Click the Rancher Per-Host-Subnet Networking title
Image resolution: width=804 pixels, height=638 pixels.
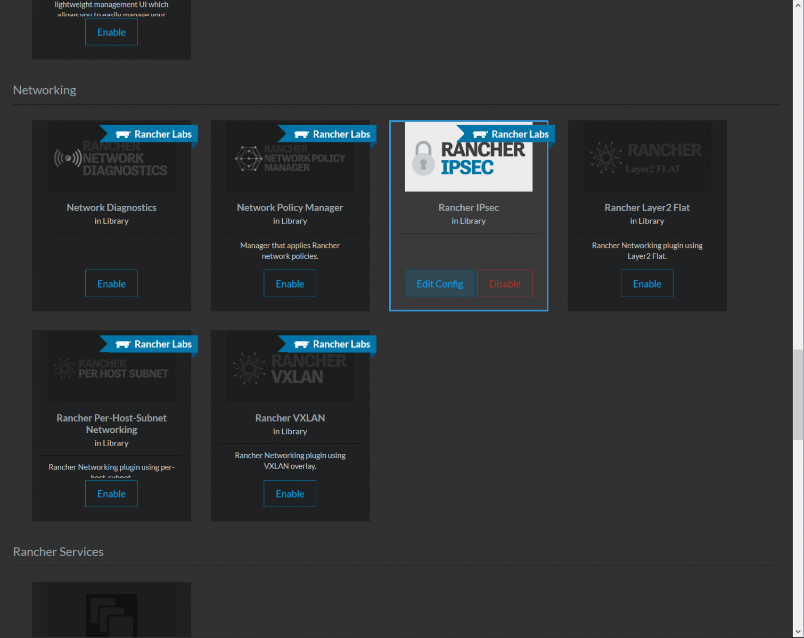111,424
